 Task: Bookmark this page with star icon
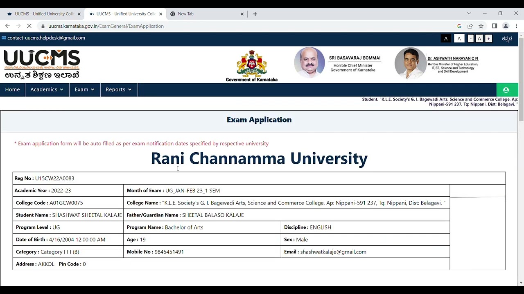(481, 26)
